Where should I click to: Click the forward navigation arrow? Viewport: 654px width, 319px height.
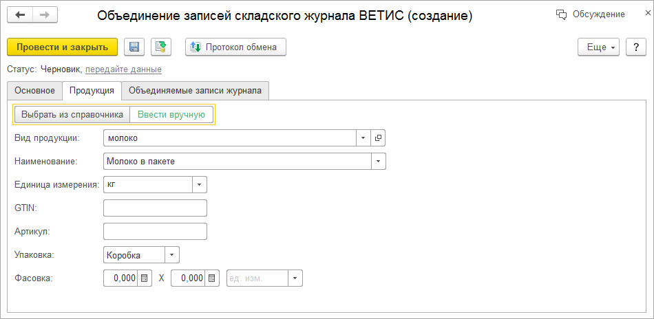[44, 14]
